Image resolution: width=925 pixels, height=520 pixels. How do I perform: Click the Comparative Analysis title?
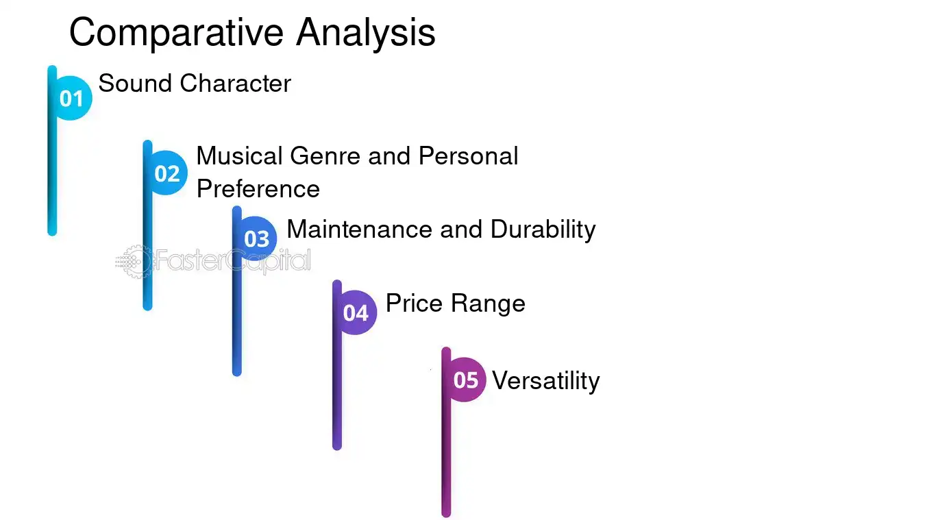coord(252,32)
